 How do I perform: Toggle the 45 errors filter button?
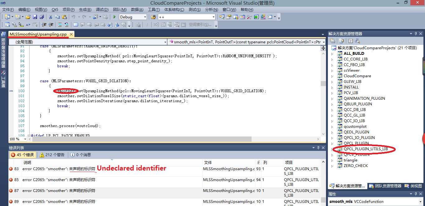click(x=22, y=155)
